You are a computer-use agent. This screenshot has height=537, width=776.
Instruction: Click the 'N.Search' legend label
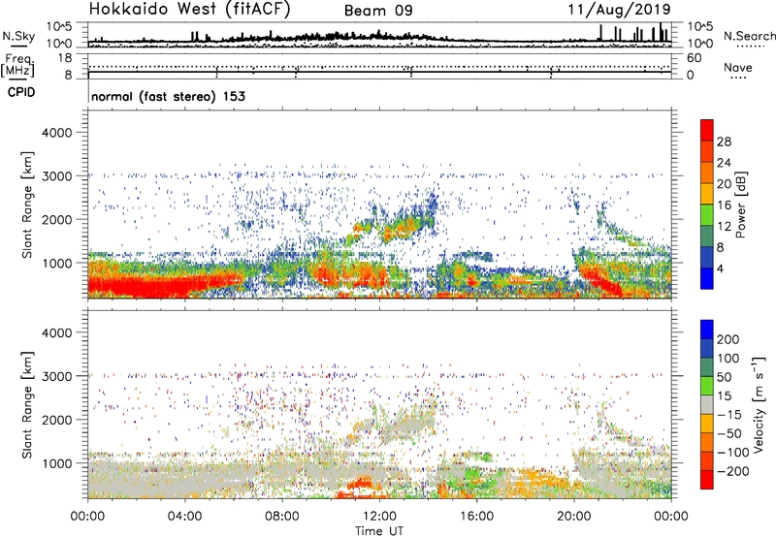point(749,36)
